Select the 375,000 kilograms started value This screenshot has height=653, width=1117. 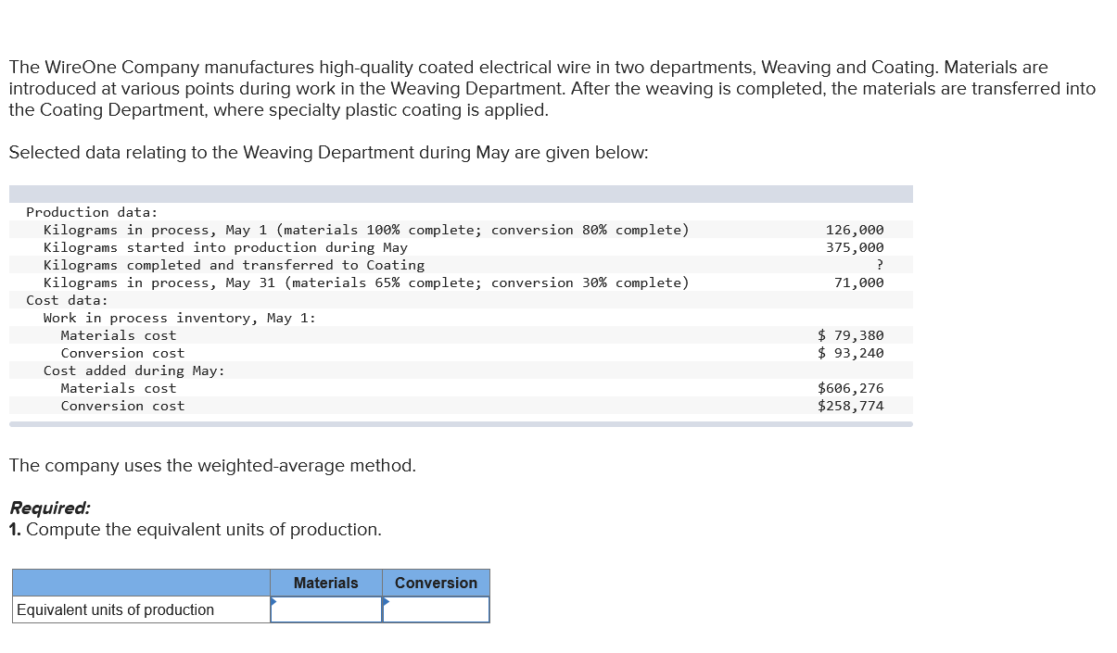(854, 247)
